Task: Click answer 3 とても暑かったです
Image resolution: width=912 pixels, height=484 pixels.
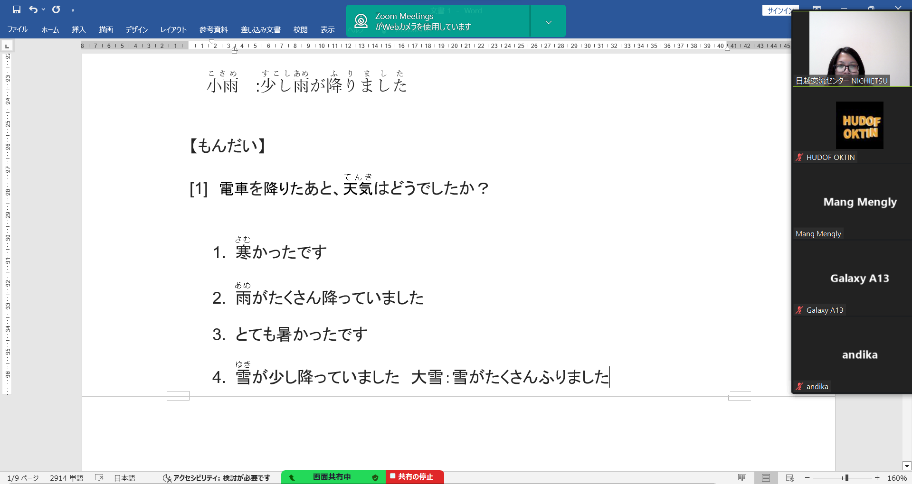Action: pyautogui.click(x=301, y=335)
